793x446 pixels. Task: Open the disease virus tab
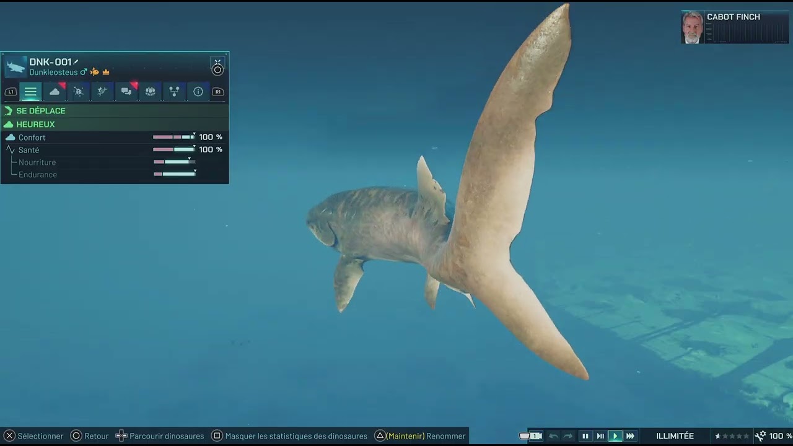tap(78, 92)
